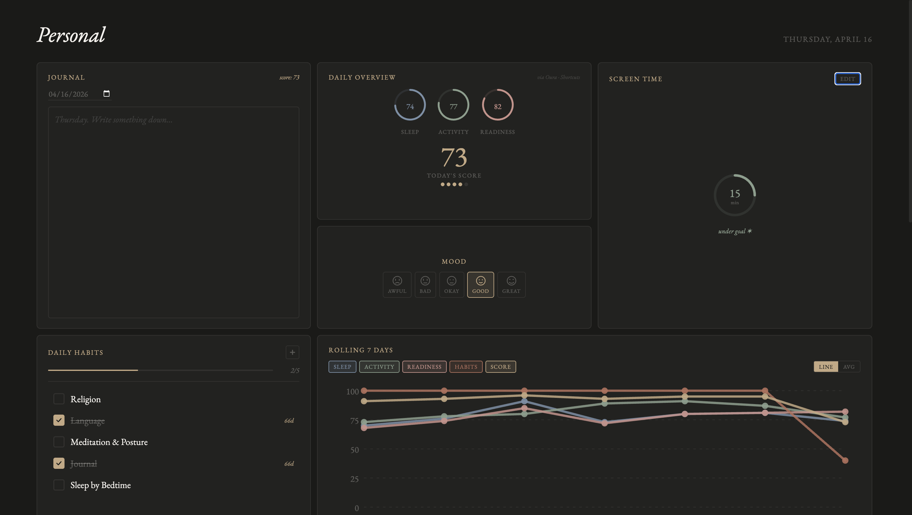This screenshot has width=912, height=515.
Task: Select the Great mood icon
Action: tap(511, 285)
